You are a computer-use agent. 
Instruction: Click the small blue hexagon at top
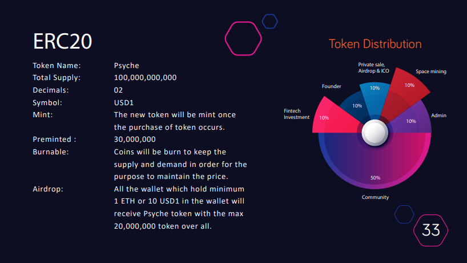270,22
